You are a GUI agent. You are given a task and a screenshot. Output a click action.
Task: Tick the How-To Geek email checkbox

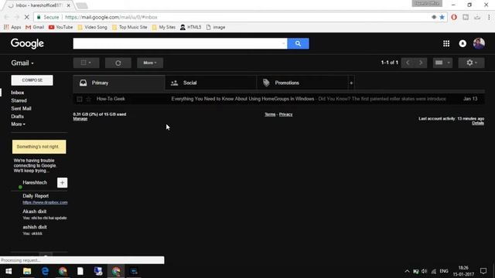(x=80, y=99)
